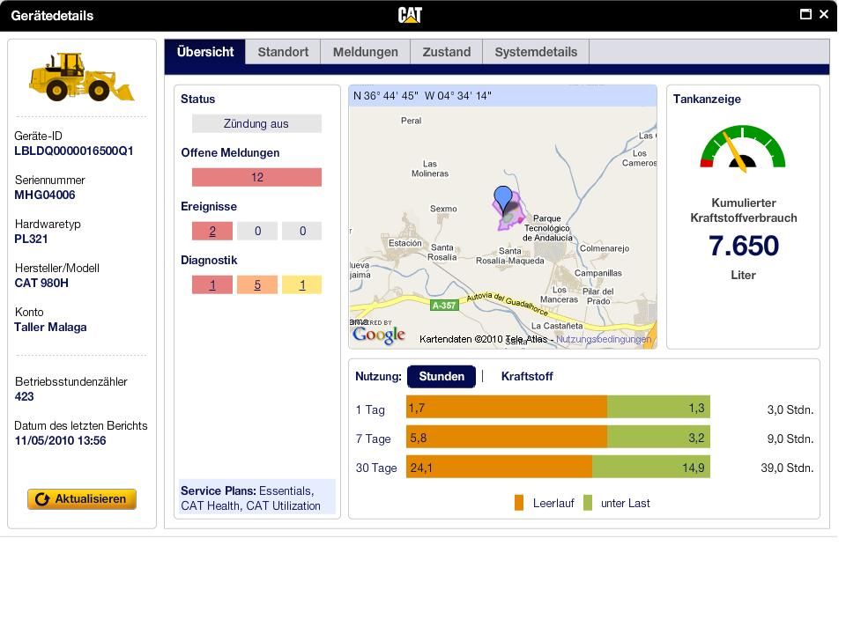Viewport: 846px width, 634px height.
Task: Click the yellow Diagnostik count 1
Action: [302, 284]
